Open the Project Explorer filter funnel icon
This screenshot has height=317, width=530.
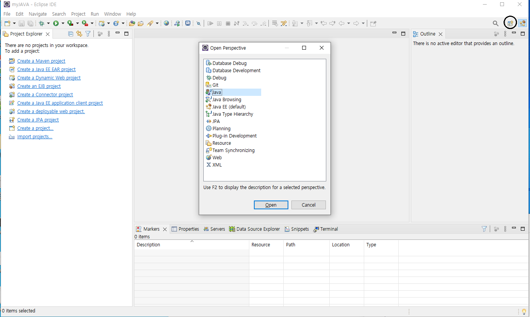click(88, 34)
